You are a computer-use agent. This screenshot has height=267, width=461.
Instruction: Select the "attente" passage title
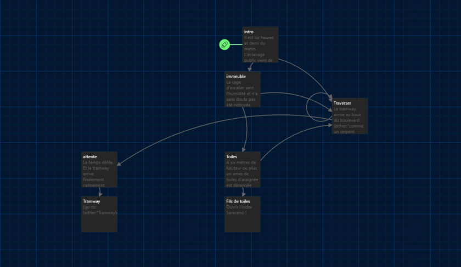(90, 156)
